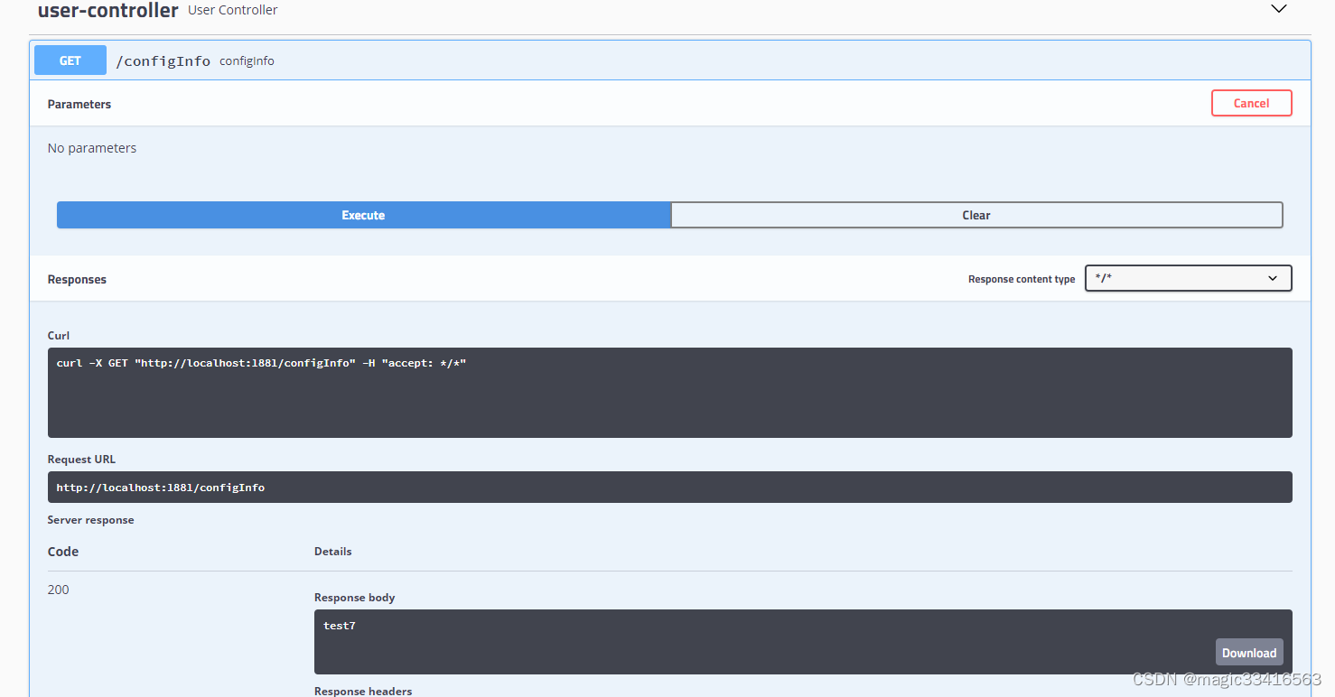The height and width of the screenshot is (697, 1335).
Task: Click the 'Details' column header
Action: coord(333,552)
